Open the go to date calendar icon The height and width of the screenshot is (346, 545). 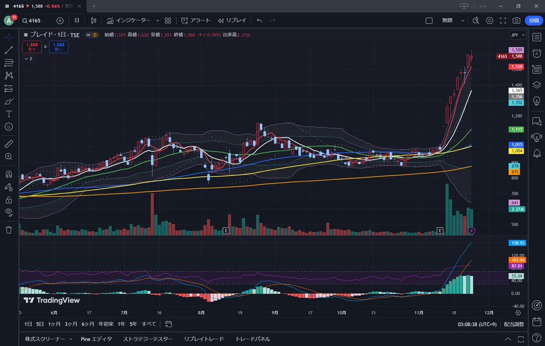(168, 324)
